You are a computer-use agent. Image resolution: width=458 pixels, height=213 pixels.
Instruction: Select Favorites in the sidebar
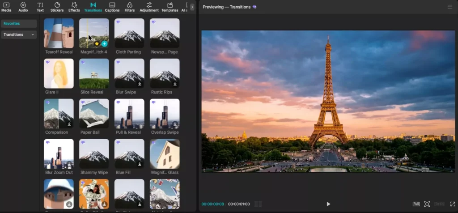[x=19, y=24]
